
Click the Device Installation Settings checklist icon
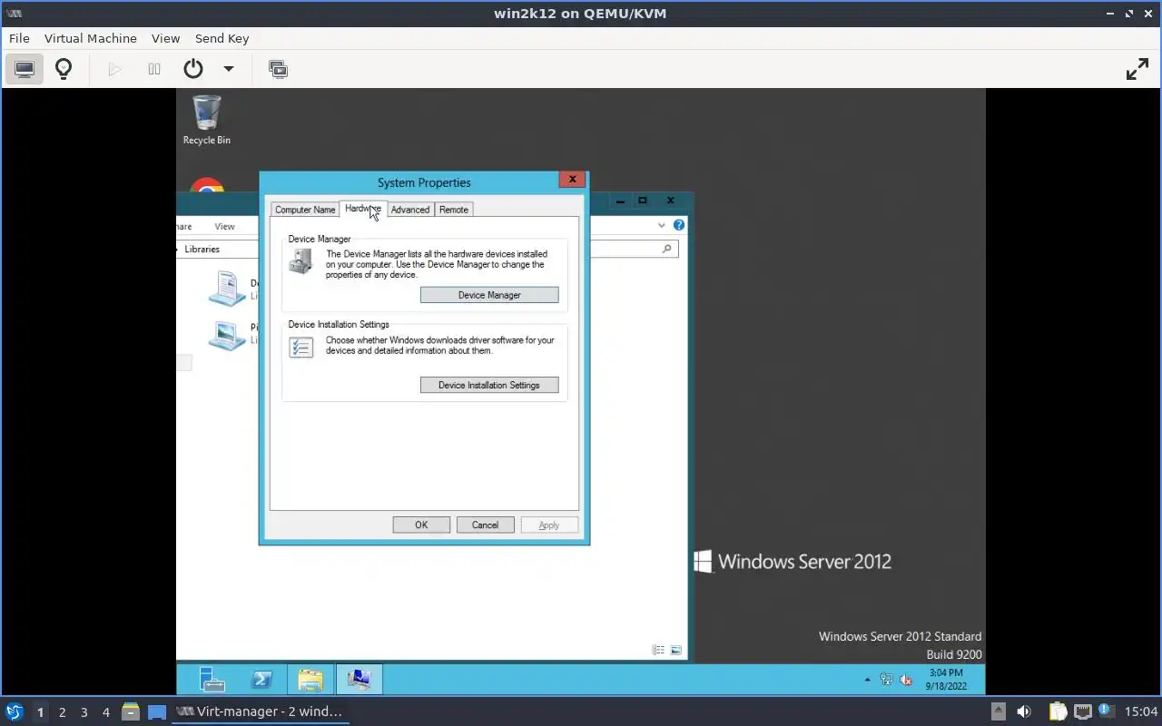click(x=300, y=347)
